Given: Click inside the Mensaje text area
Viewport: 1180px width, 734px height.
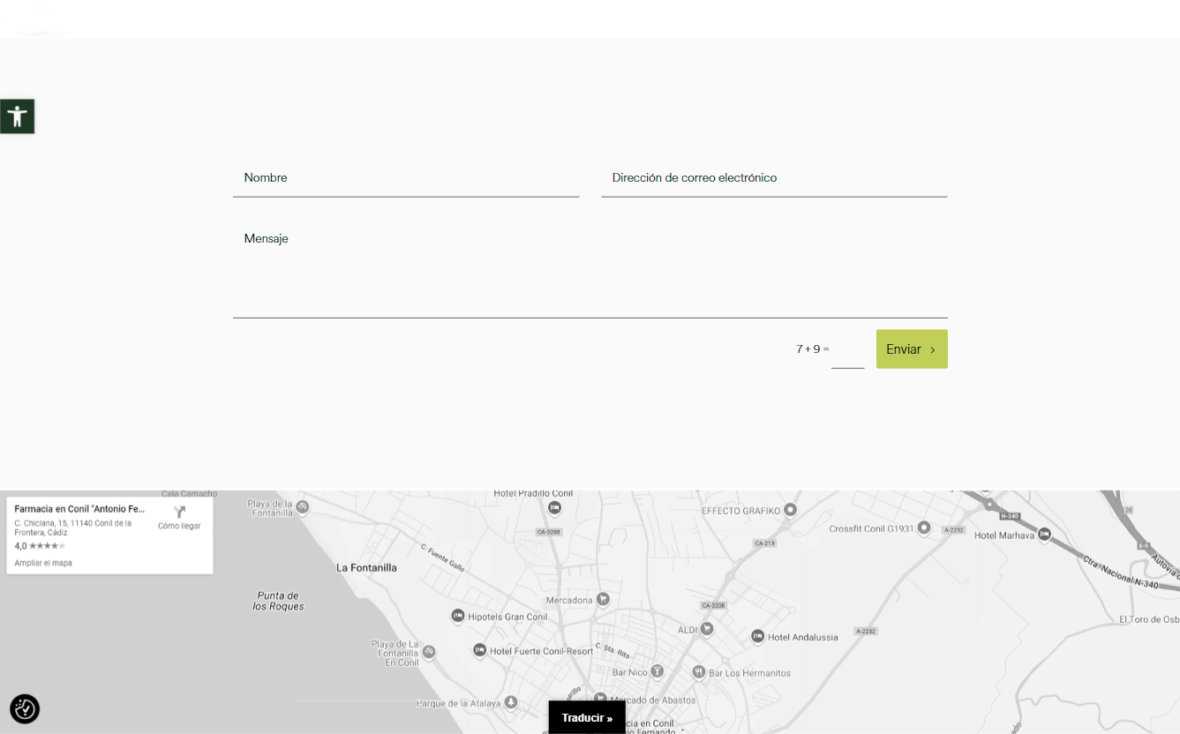Looking at the screenshot, I should [590, 269].
